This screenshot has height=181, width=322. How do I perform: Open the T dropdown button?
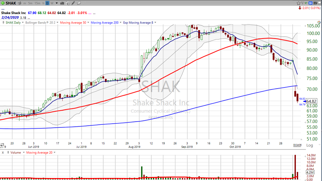tap(315, 3)
